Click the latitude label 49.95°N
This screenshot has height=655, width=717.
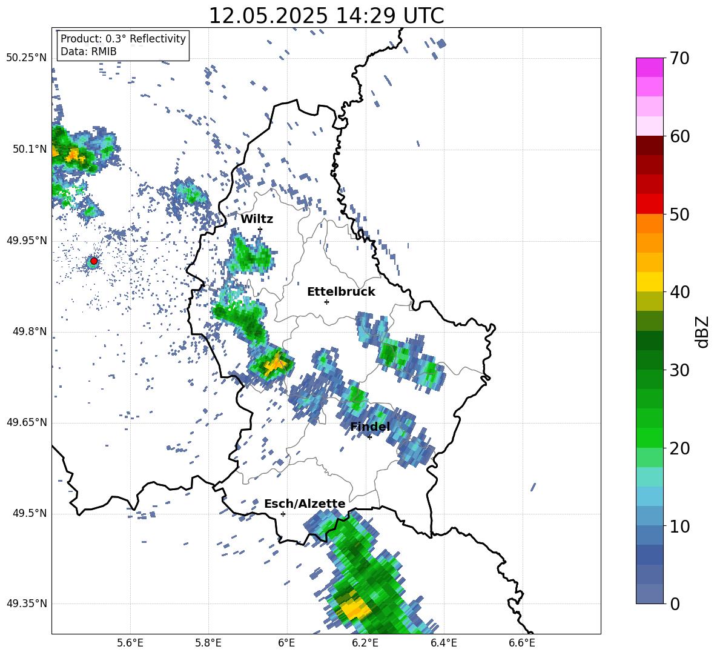pyautogui.click(x=26, y=240)
